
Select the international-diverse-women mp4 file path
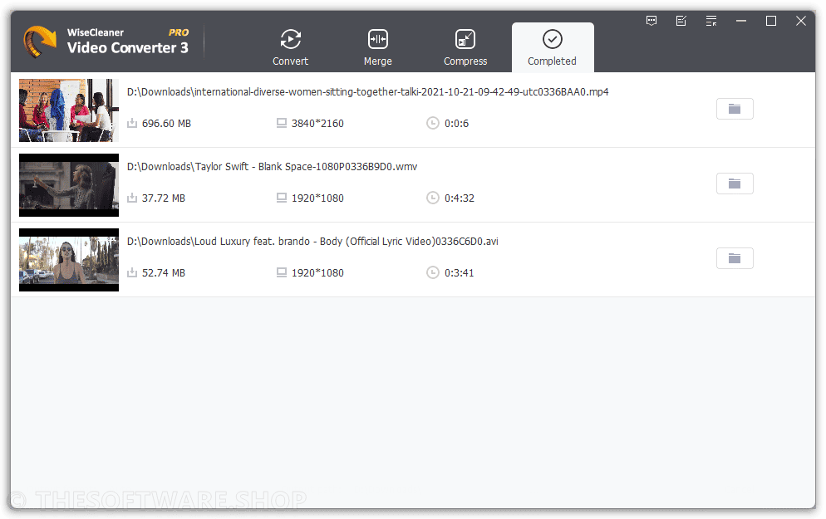coord(367,92)
